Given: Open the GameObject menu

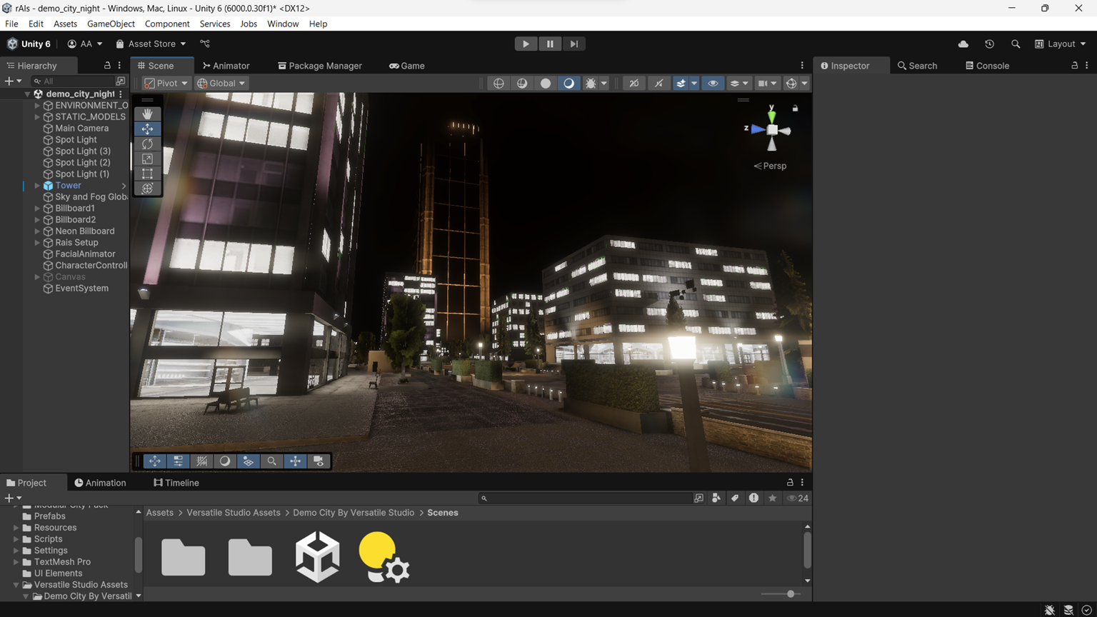Looking at the screenshot, I should (111, 24).
